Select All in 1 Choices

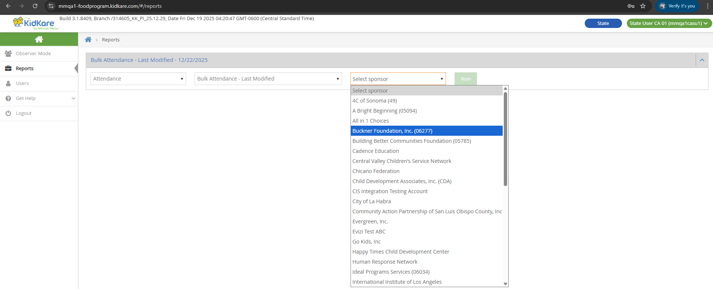(427, 121)
